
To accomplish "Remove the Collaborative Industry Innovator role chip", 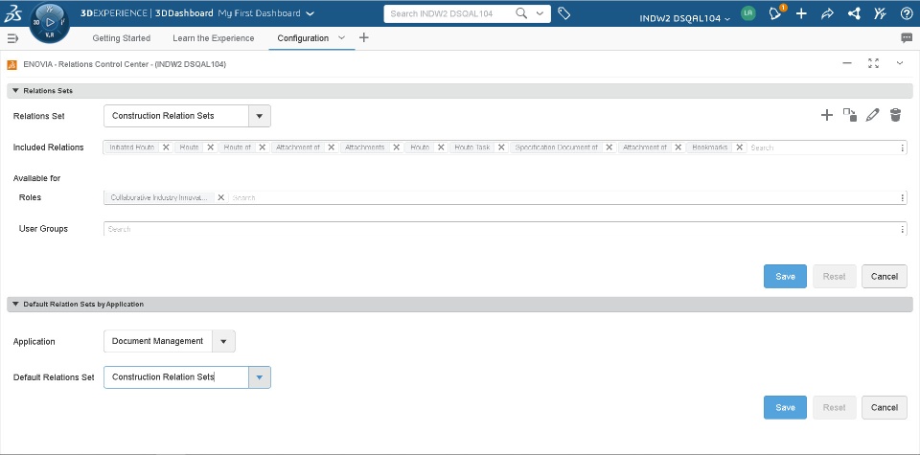I will (x=221, y=197).
